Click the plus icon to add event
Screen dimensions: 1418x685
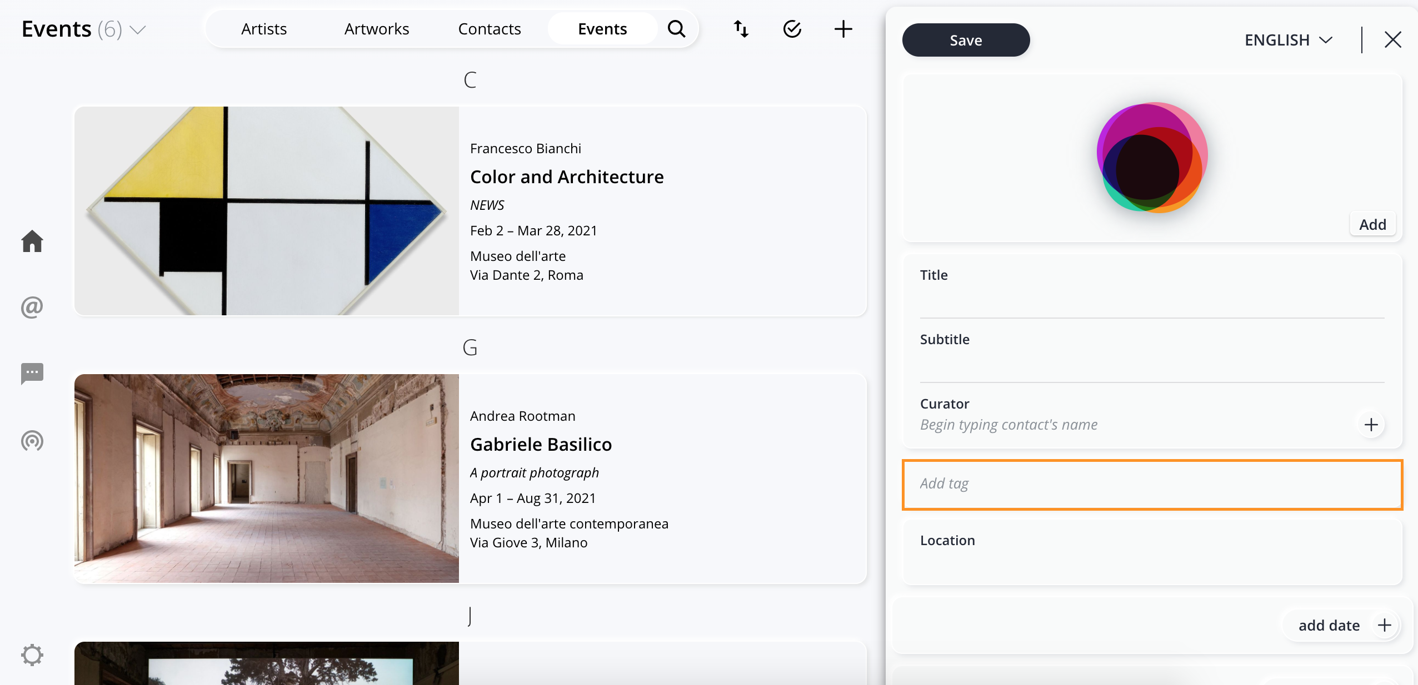[843, 29]
